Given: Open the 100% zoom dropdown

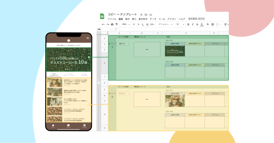Looking at the screenshot, I should click(x=126, y=24).
